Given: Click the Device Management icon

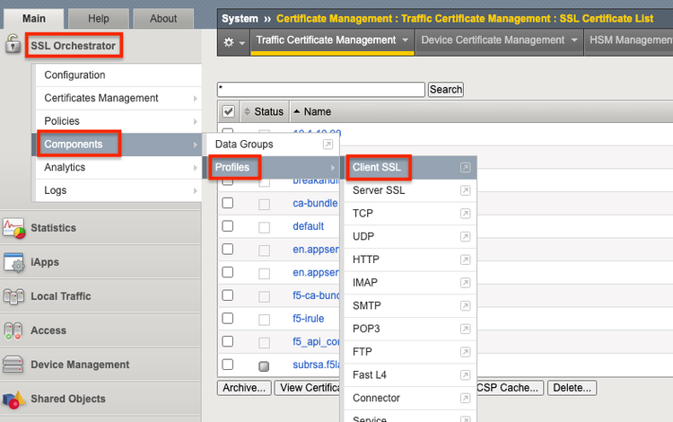Looking at the screenshot, I should (13, 365).
